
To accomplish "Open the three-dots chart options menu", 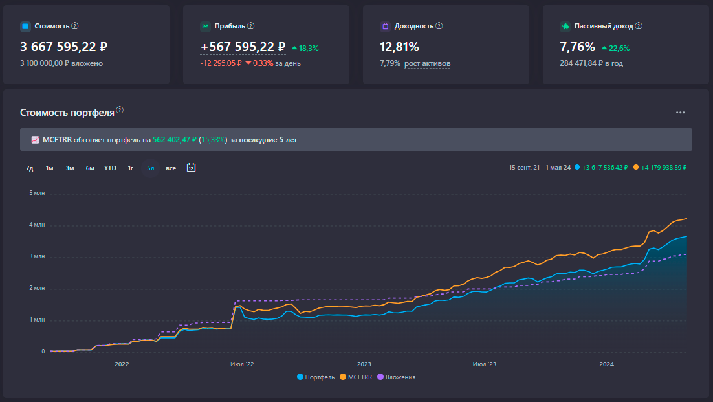I will [x=680, y=112].
